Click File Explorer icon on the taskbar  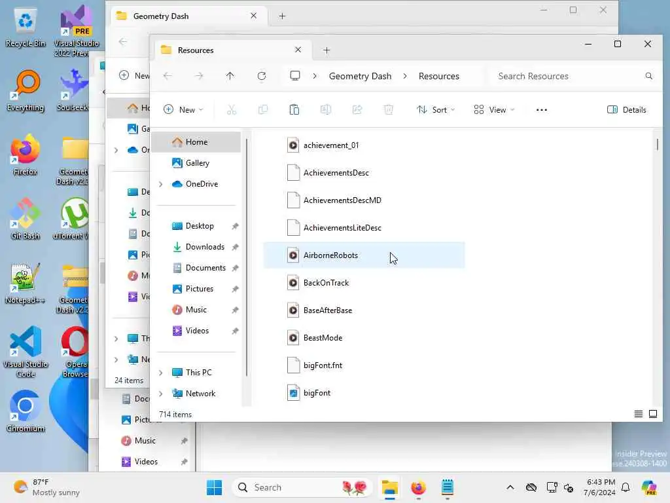click(x=390, y=487)
